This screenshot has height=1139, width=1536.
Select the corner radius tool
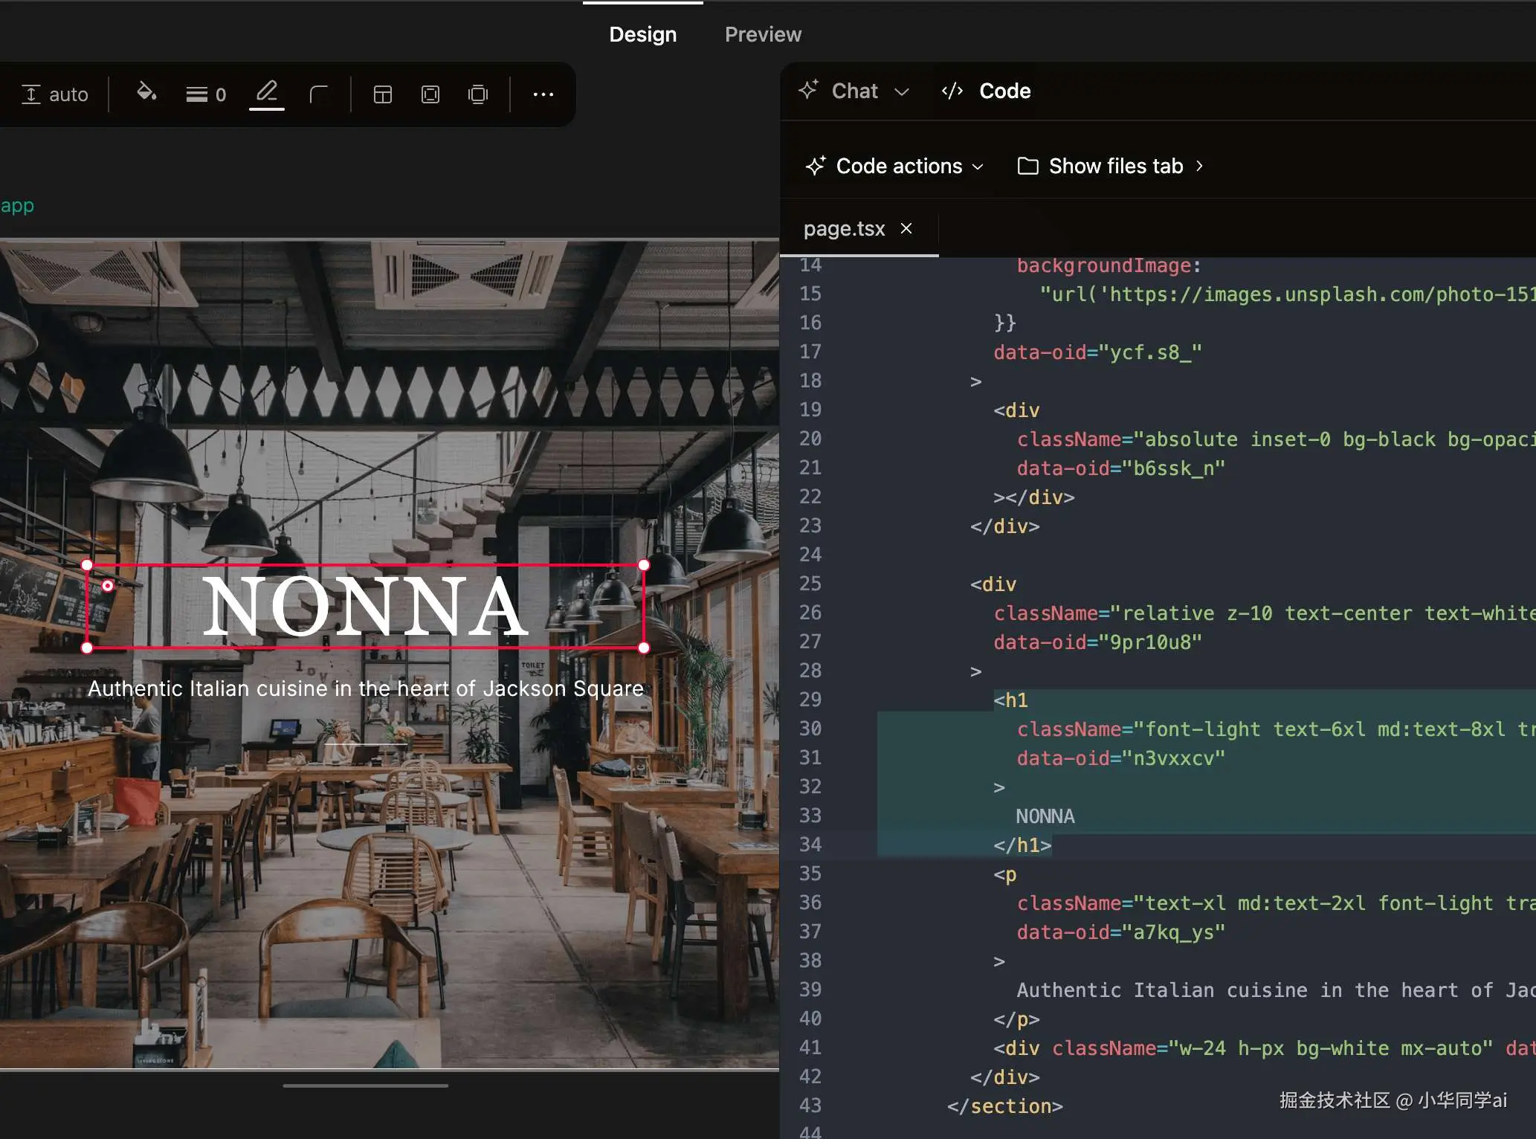pyautogui.click(x=318, y=94)
